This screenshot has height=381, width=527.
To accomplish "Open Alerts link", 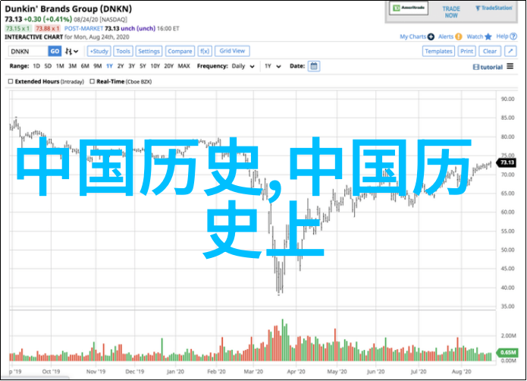I will coord(446,36).
